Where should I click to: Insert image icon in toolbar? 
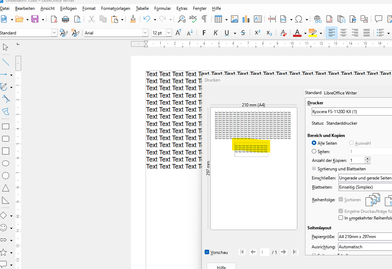pyautogui.click(x=235, y=19)
